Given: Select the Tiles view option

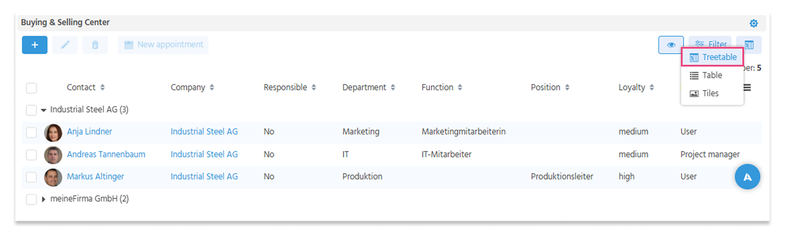Looking at the screenshot, I should tap(712, 93).
